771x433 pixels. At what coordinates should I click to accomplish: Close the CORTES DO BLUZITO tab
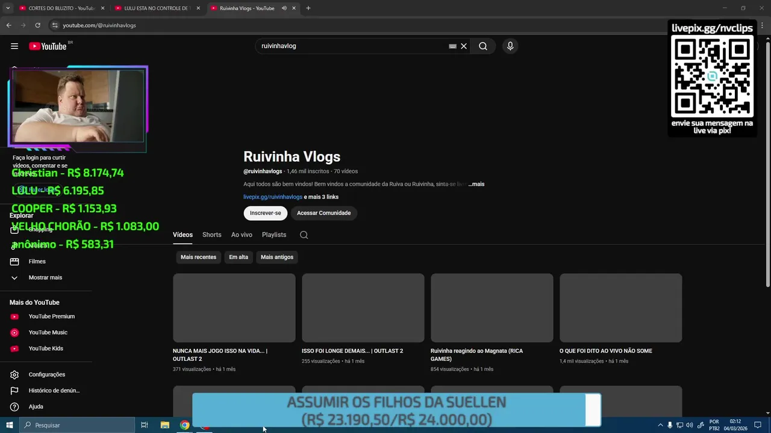pos(102,8)
